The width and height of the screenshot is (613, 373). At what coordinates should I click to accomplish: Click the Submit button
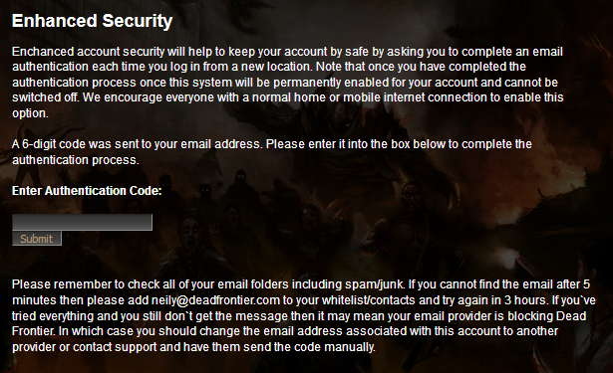37,239
